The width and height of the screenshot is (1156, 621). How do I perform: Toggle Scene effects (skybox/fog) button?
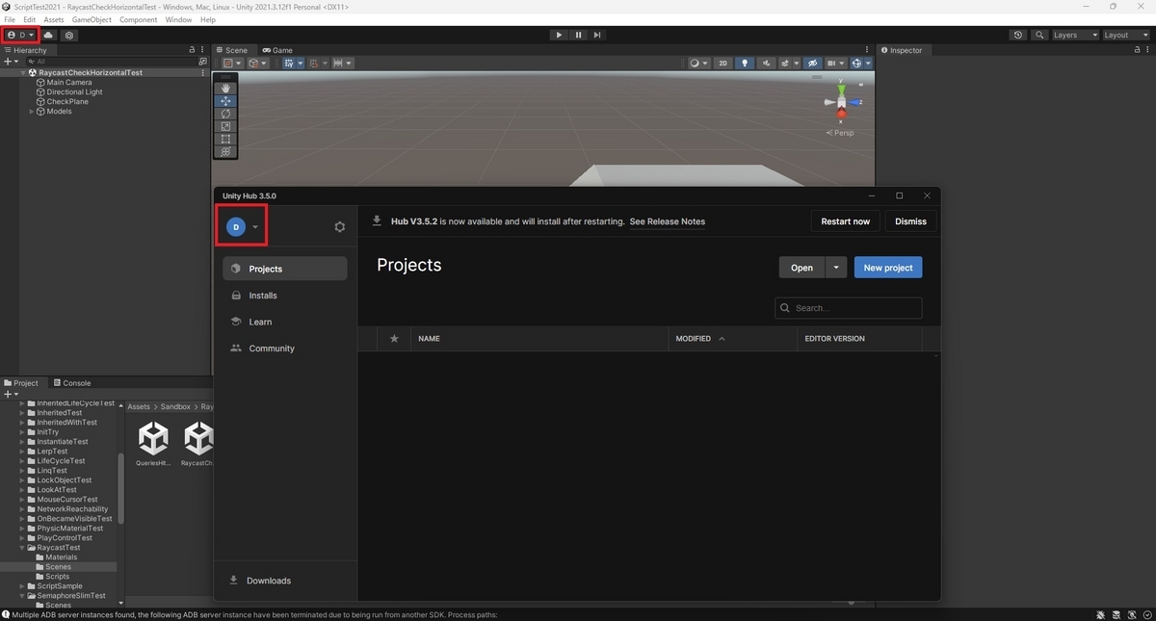pos(786,64)
